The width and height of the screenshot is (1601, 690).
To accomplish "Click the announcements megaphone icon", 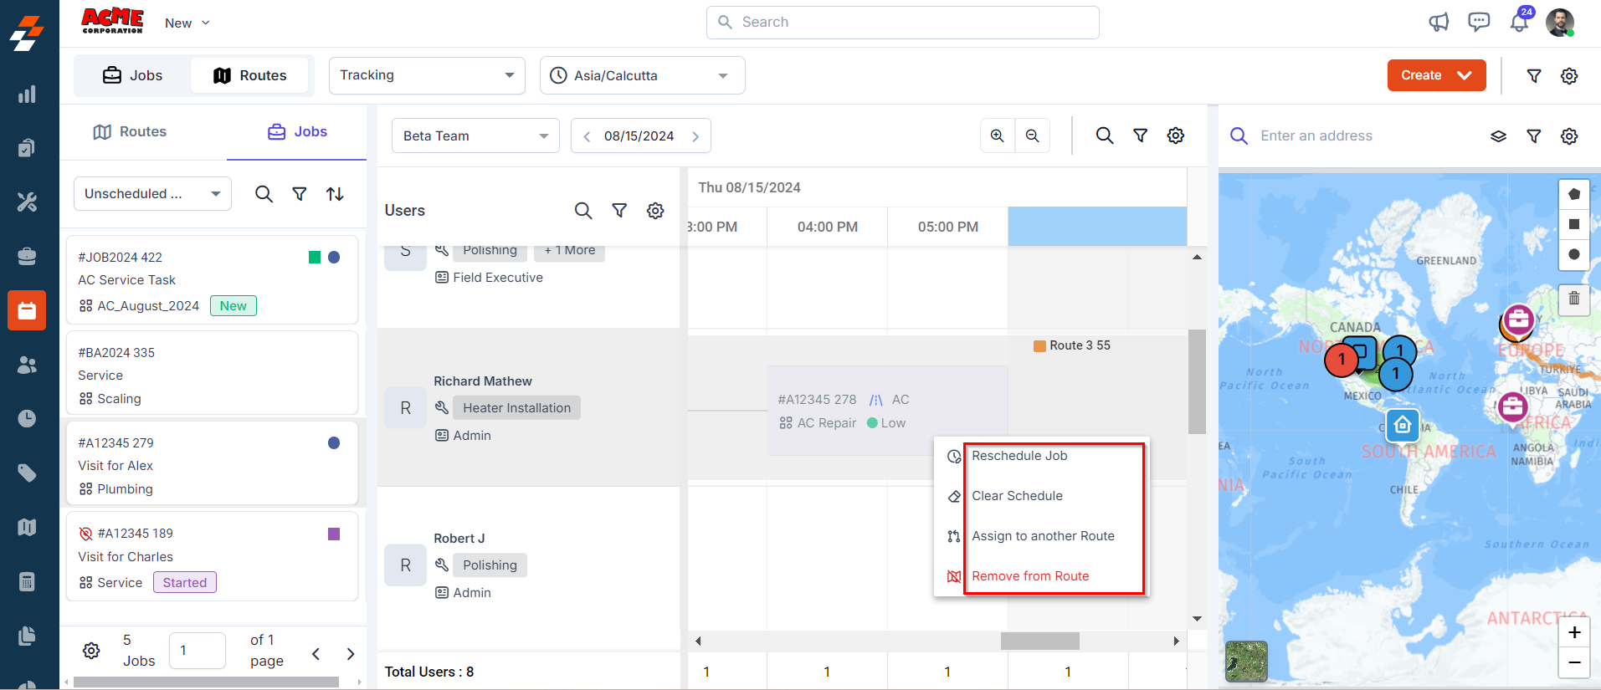I will (1439, 23).
